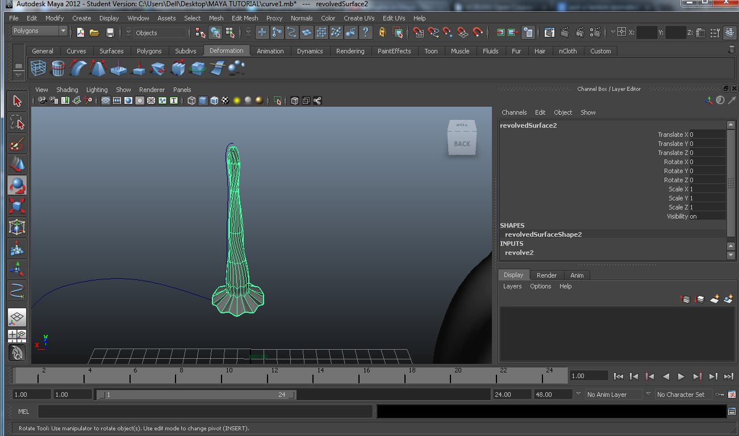Click the Lattice deformer shelf icon
The width and height of the screenshot is (739, 436).
point(38,69)
